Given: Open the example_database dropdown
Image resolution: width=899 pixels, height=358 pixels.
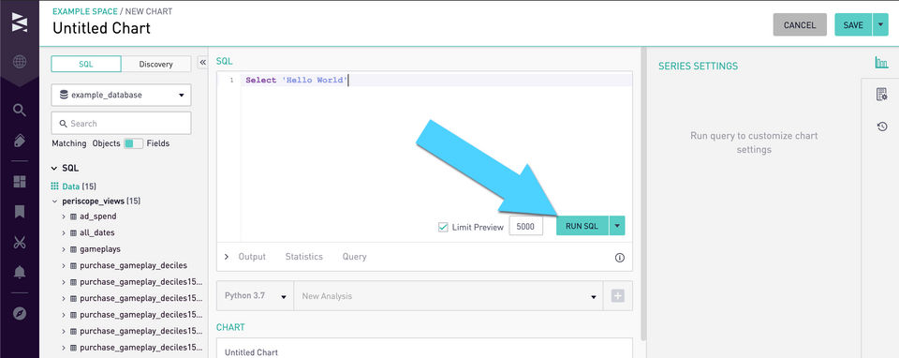Looking at the screenshot, I should pyautogui.click(x=121, y=96).
